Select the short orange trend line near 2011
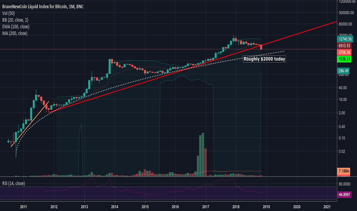The width and height of the screenshot is (357, 211). click(x=30, y=124)
